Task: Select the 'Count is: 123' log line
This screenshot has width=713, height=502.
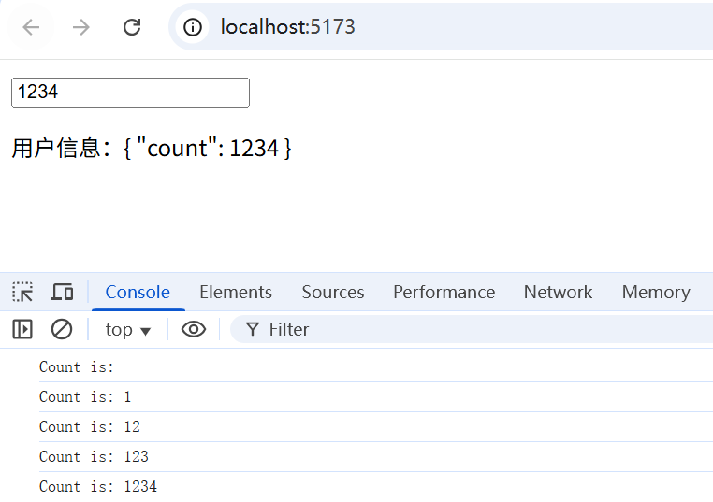Action: (375, 456)
